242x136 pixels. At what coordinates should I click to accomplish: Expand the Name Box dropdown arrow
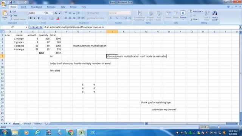26,27
